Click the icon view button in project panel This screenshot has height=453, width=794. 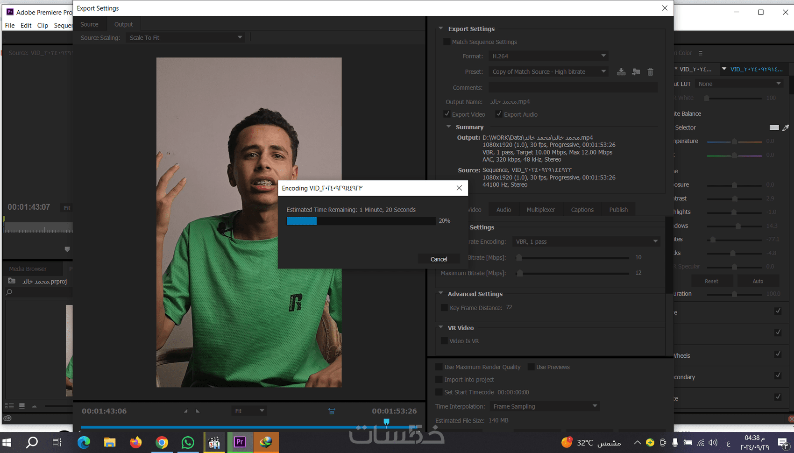coord(22,406)
